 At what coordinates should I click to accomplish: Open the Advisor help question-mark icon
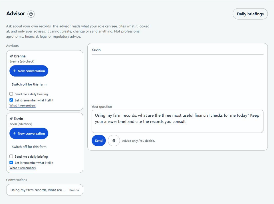[31, 14]
